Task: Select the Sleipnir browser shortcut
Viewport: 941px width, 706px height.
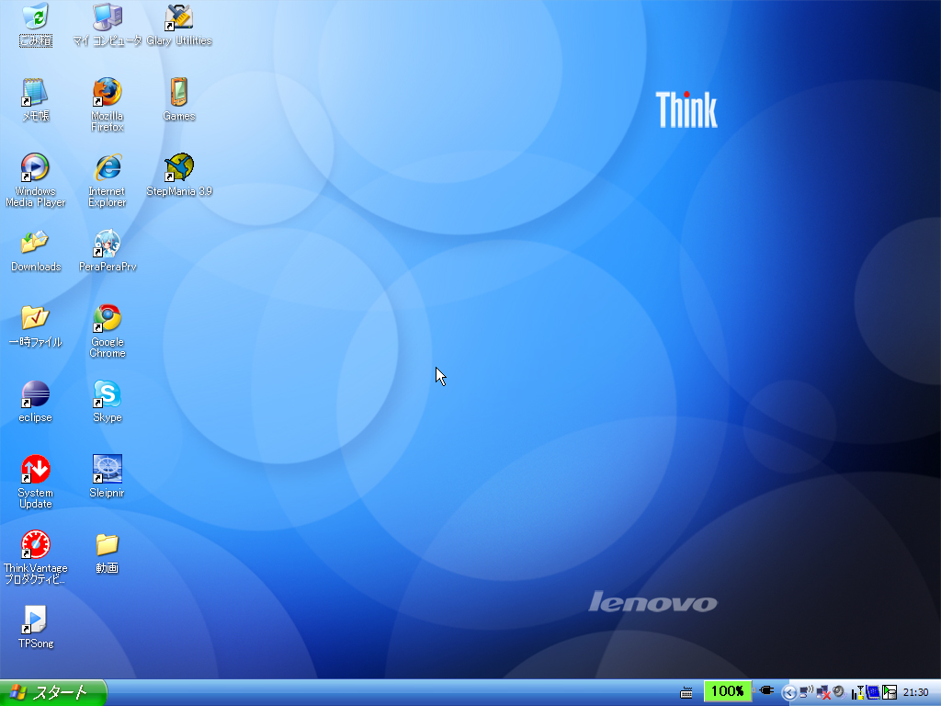Action: point(108,477)
